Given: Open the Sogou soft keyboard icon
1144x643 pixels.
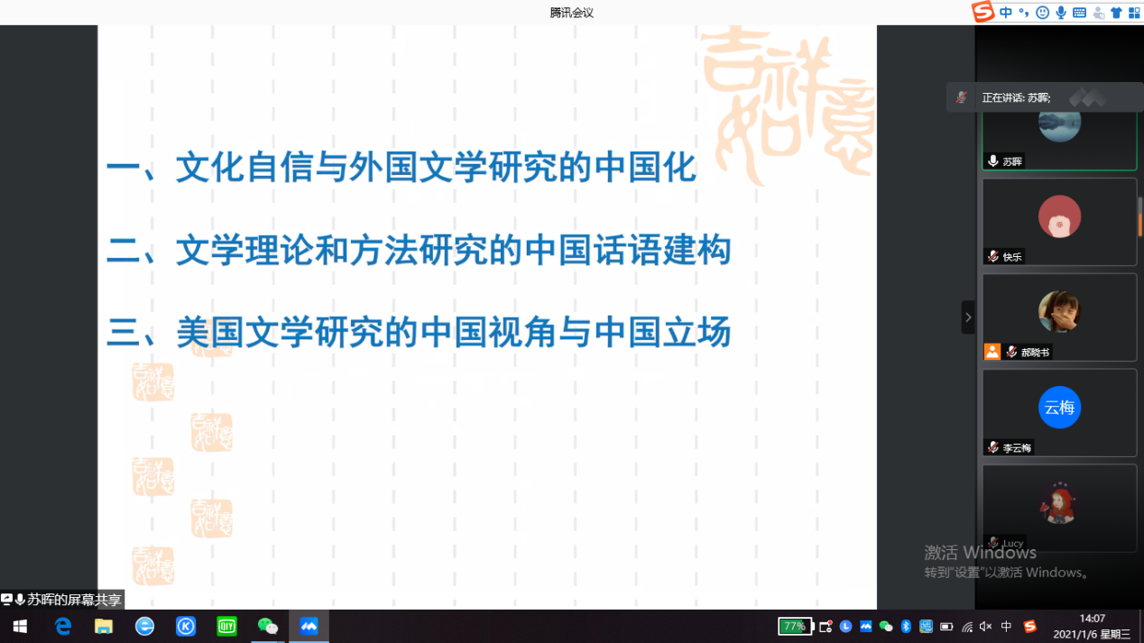Looking at the screenshot, I should (x=1079, y=13).
